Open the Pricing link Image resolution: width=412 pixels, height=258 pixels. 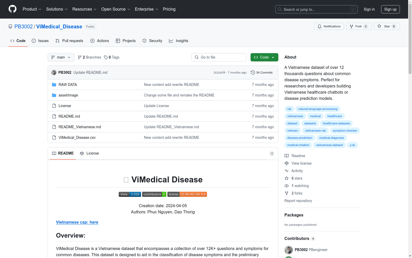click(x=169, y=9)
